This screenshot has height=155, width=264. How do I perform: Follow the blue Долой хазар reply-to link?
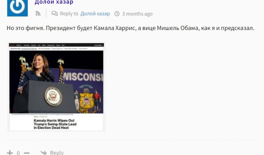95,13
